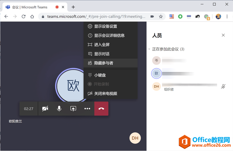Click 隐藏参与者 menu item

(111, 63)
